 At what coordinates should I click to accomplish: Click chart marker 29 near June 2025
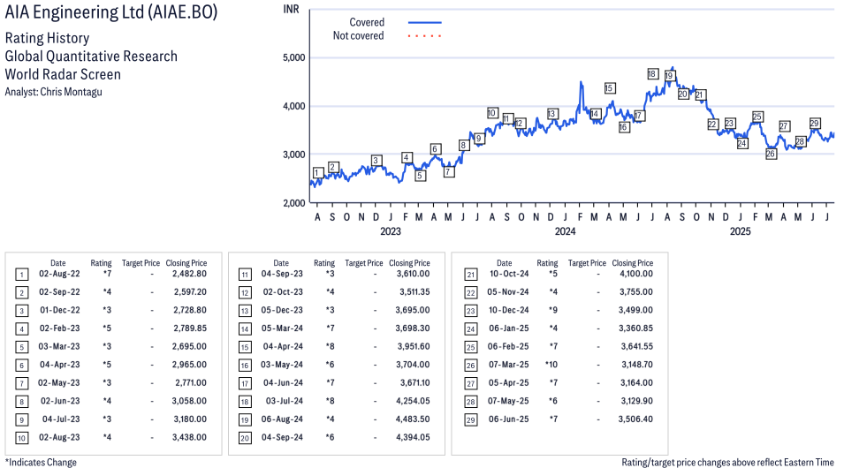tap(815, 124)
